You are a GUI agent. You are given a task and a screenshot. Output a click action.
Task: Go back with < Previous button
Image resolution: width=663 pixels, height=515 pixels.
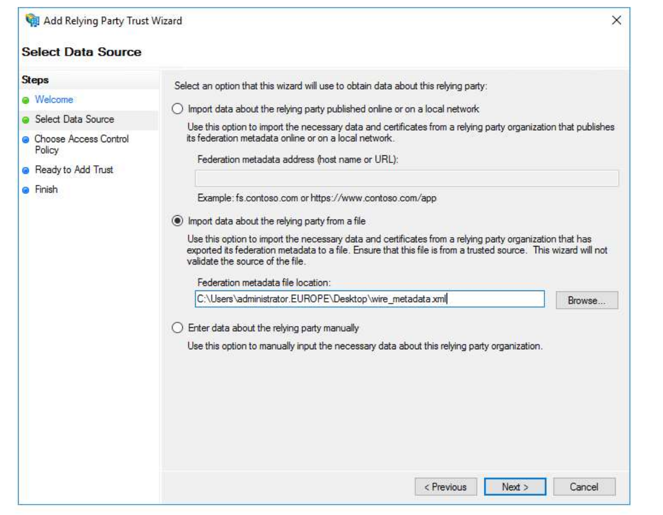pyautogui.click(x=444, y=487)
